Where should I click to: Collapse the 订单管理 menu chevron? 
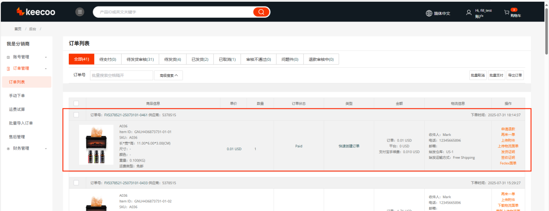pos(46,68)
